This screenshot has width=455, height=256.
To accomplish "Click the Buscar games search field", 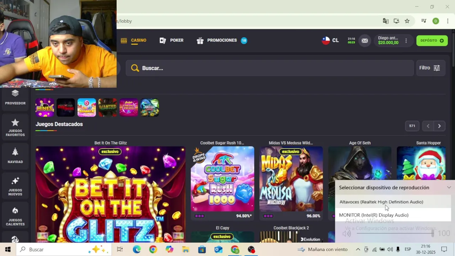I will (x=270, y=68).
